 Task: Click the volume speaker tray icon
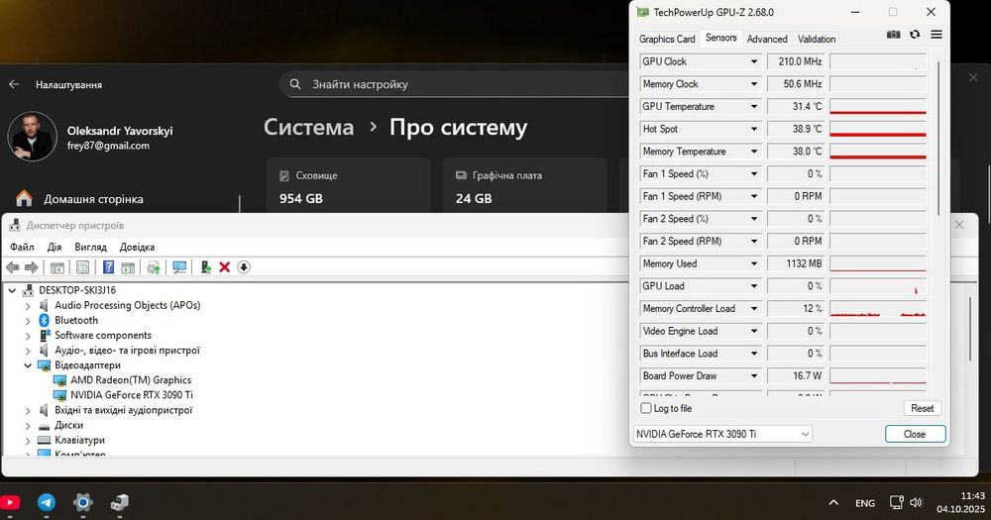(x=916, y=503)
